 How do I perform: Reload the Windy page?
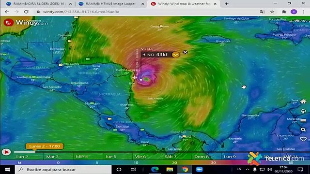[x=26, y=12]
